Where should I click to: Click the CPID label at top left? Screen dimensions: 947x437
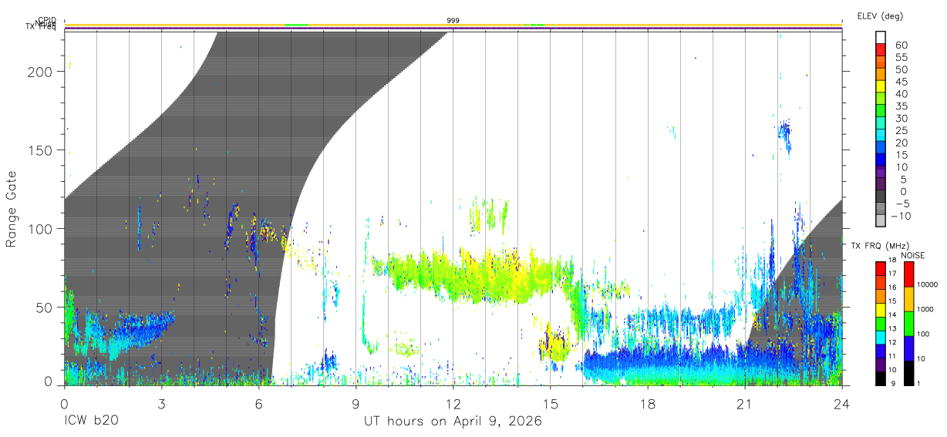[x=46, y=21]
